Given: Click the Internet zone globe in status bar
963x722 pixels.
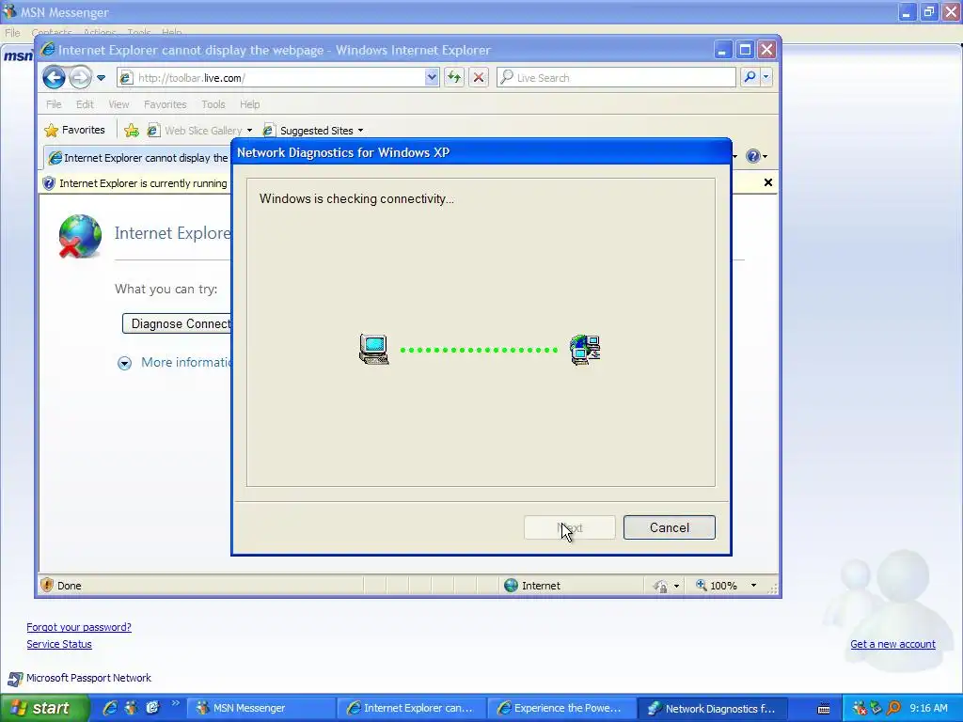Looking at the screenshot, I should click(511, 585).
